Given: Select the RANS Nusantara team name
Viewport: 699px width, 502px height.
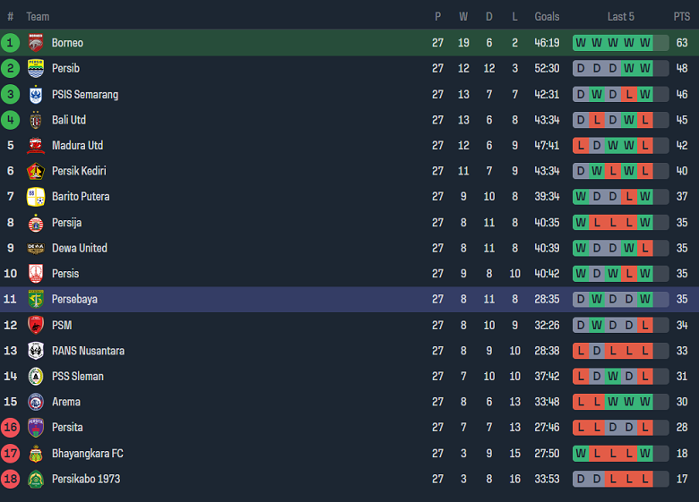Looking at the screenshot, I should pos(88,351).
